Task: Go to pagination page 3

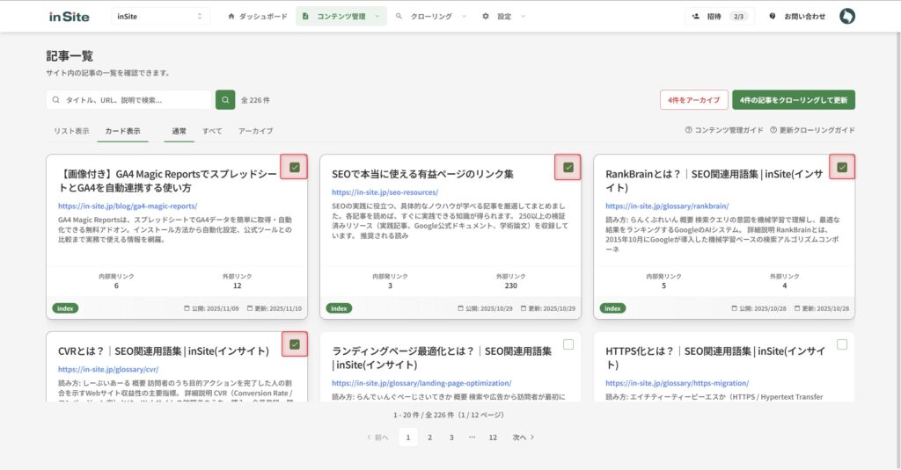Action: 451,437
